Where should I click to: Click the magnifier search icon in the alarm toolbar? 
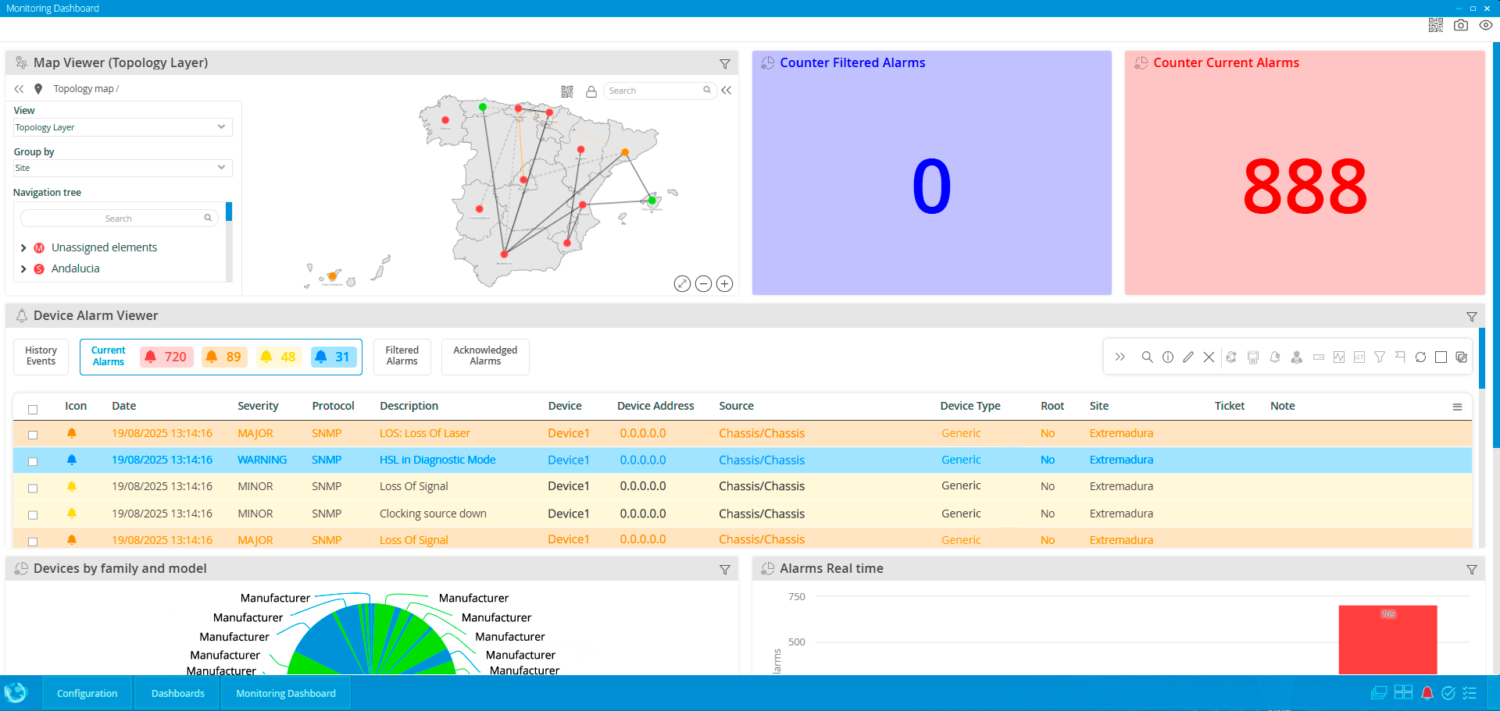point(1147,357)
